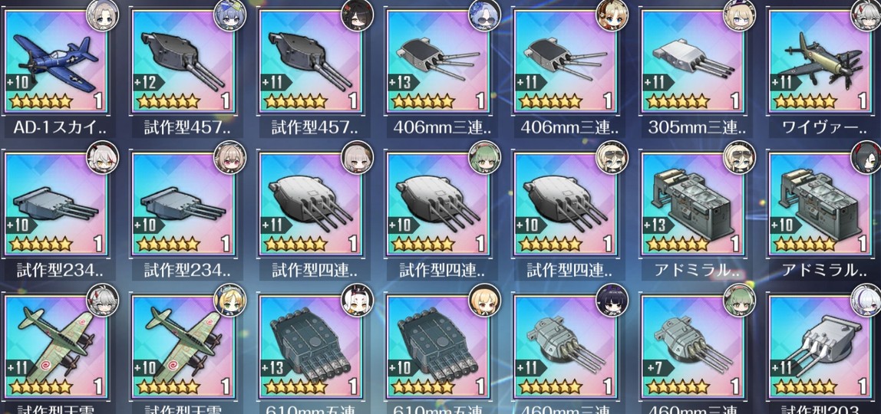Tap the ship avatar on the ワイヴァー card
The height and width of the screenshot is (414, 881).
867,15
